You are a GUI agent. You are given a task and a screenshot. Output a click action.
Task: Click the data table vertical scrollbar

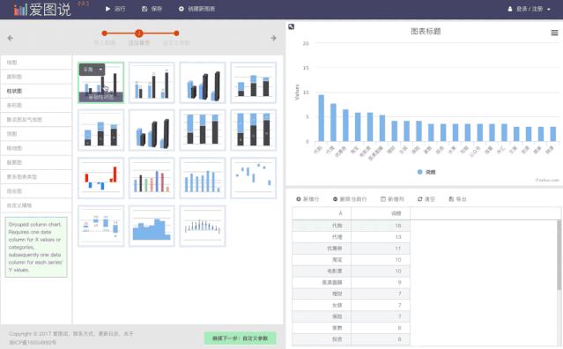559,255
